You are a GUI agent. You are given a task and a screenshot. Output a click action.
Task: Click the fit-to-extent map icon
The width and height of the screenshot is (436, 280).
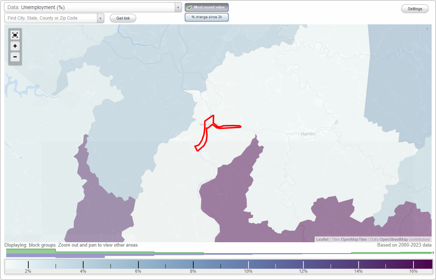coord(15,35)
